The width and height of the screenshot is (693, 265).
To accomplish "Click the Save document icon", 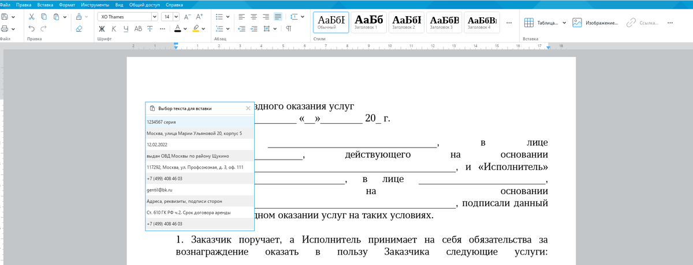I will 5,17.
